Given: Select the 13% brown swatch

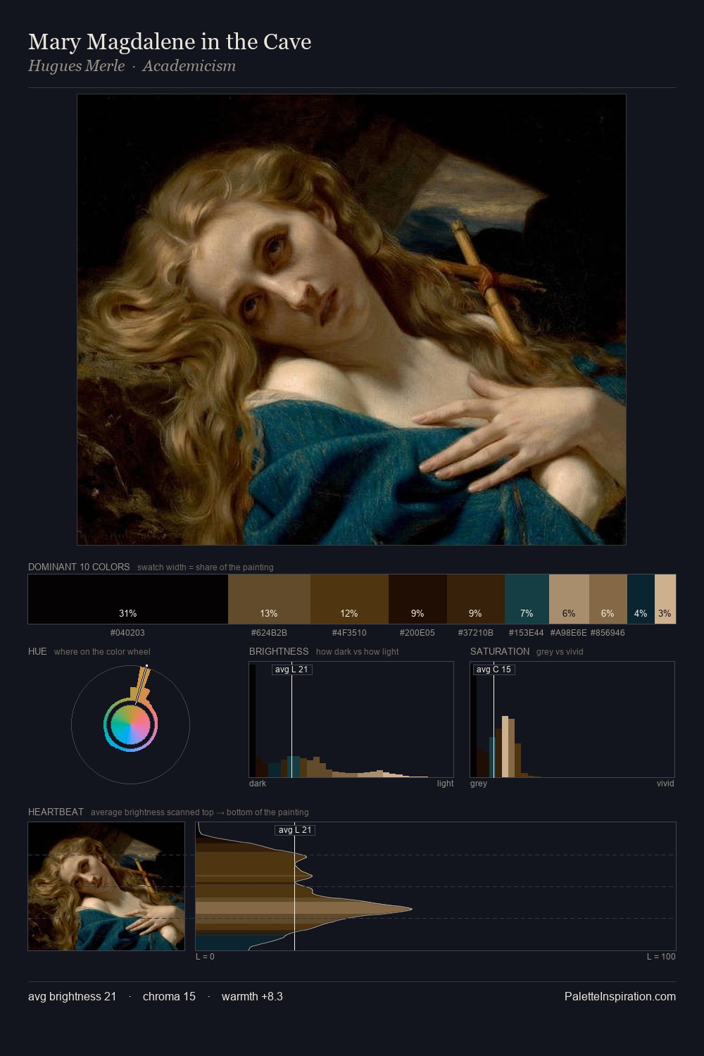Looking at the screenshot, I should (269, 599).
